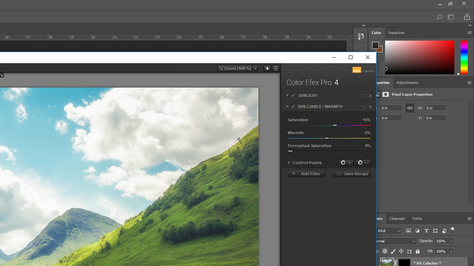
Task: Click the add control point button
Action: click(346, 163)
